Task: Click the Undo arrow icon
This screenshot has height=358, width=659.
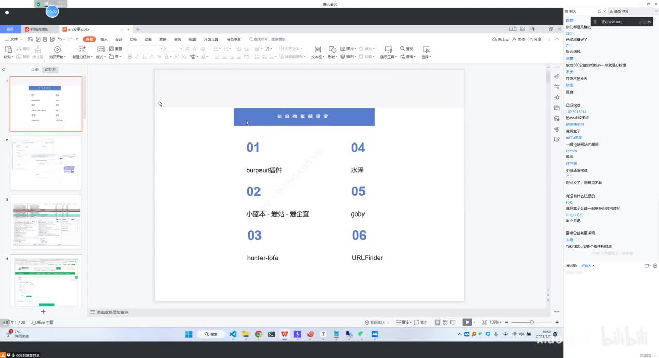Action: (x=60, y=39)
